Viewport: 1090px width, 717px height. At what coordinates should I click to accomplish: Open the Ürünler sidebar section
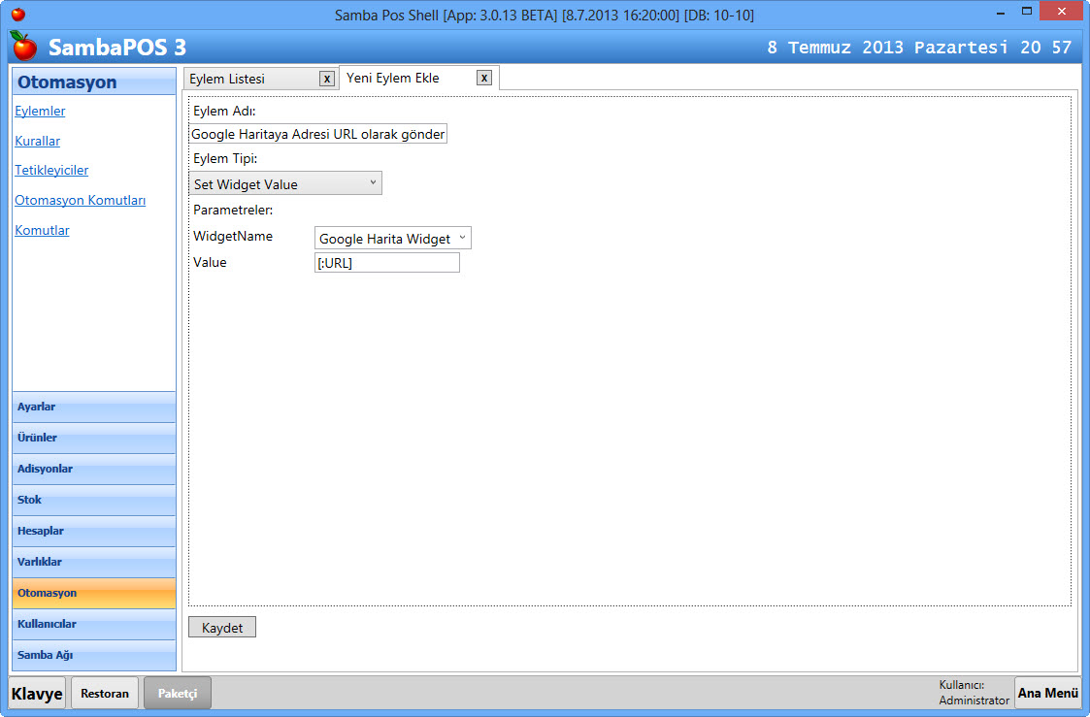[x=94, y=438]
